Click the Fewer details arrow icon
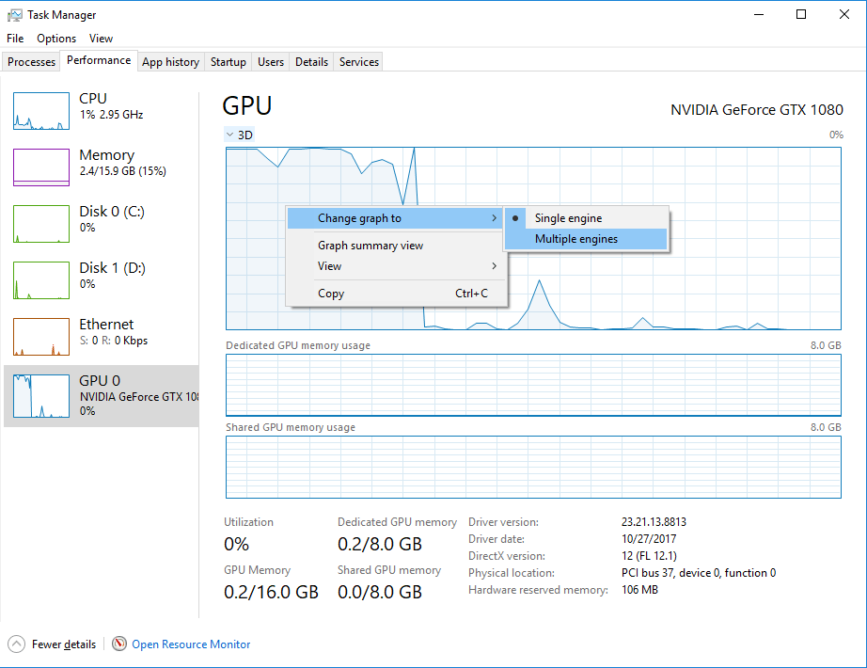Viewport: 867px width, 668px height. click(x=16, y=644)
